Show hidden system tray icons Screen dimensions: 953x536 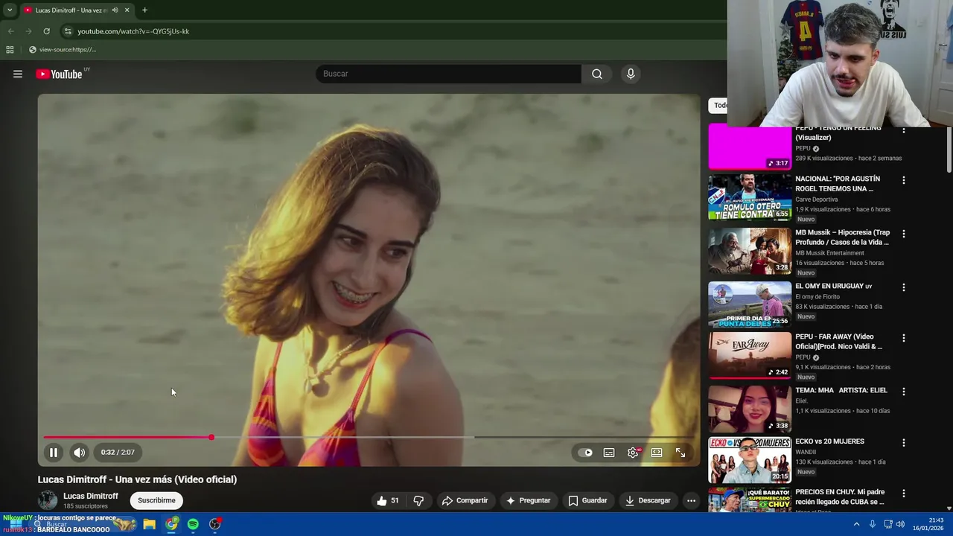[x=856, y=524]
